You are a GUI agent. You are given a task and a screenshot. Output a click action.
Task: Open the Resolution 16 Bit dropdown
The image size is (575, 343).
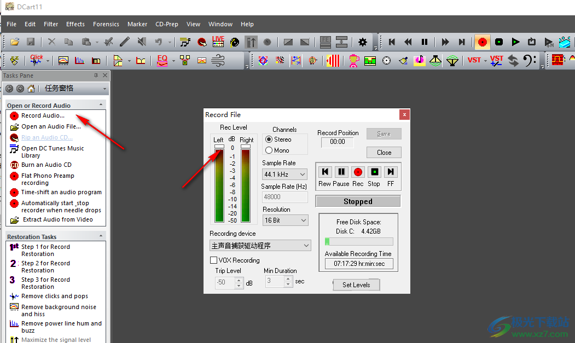pyautogui.click(x=284, y=220)
